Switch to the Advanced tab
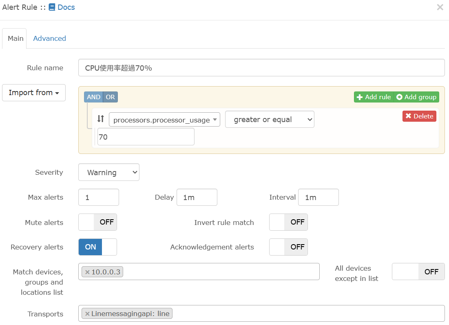 (x=49, y=38)
